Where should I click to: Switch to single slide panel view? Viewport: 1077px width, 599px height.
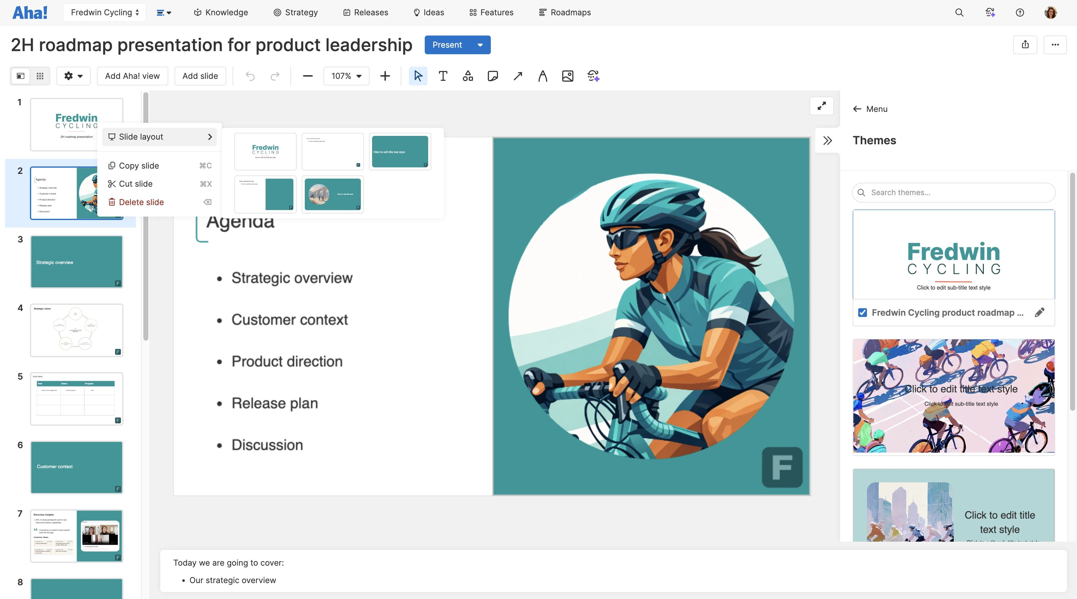[x=21, y=76]
